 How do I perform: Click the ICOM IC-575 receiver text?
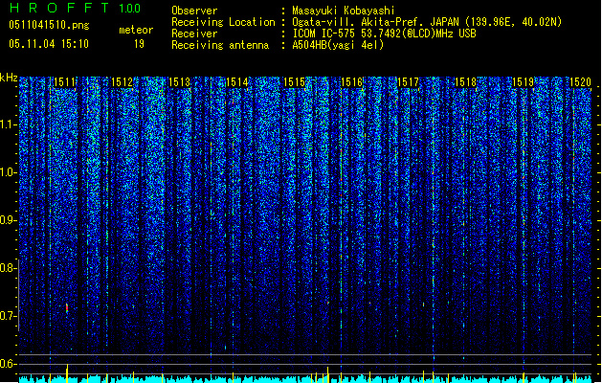click(384, 34)
